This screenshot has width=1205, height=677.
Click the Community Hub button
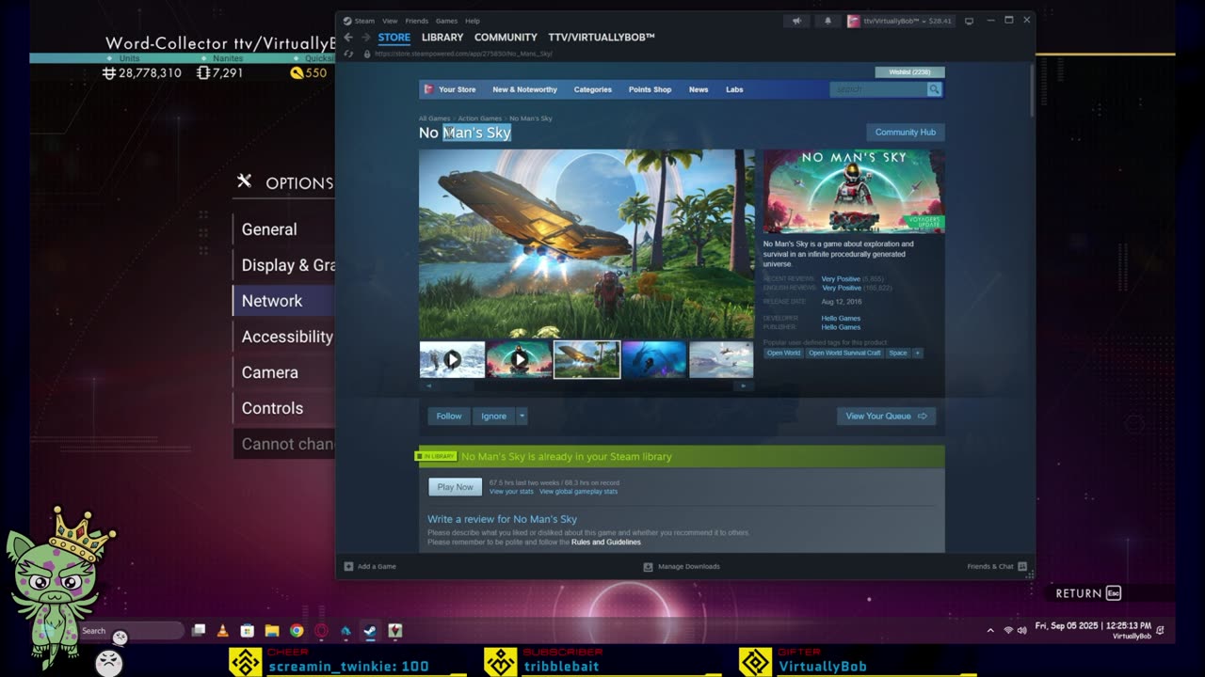(x=906, y=133)
